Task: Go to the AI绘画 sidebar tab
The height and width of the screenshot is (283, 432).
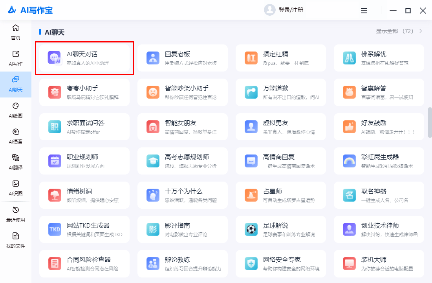Action: tap(16, 110)
